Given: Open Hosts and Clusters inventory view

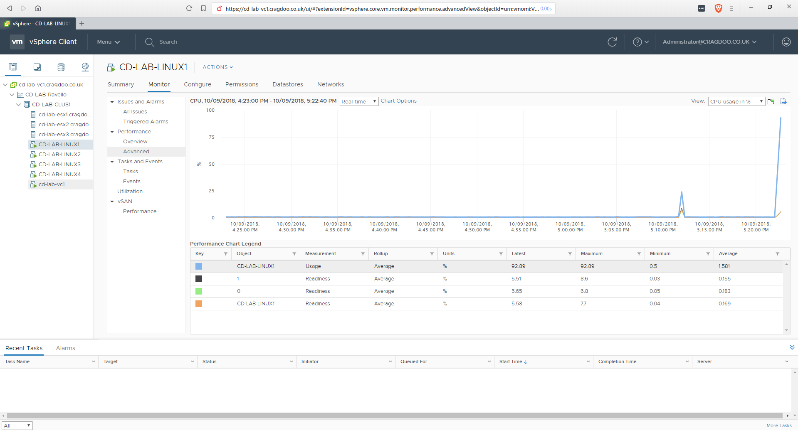Looking at the screenshot, I should [x=13, y=67].
